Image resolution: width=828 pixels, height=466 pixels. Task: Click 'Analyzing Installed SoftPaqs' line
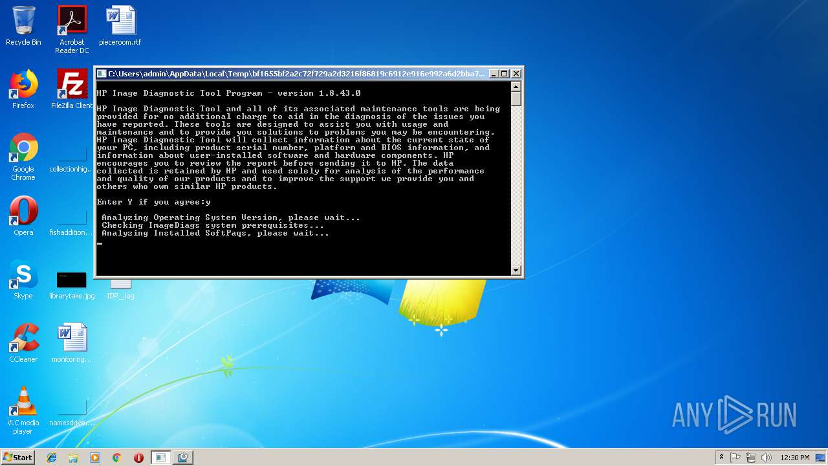(x=215, y=233)
